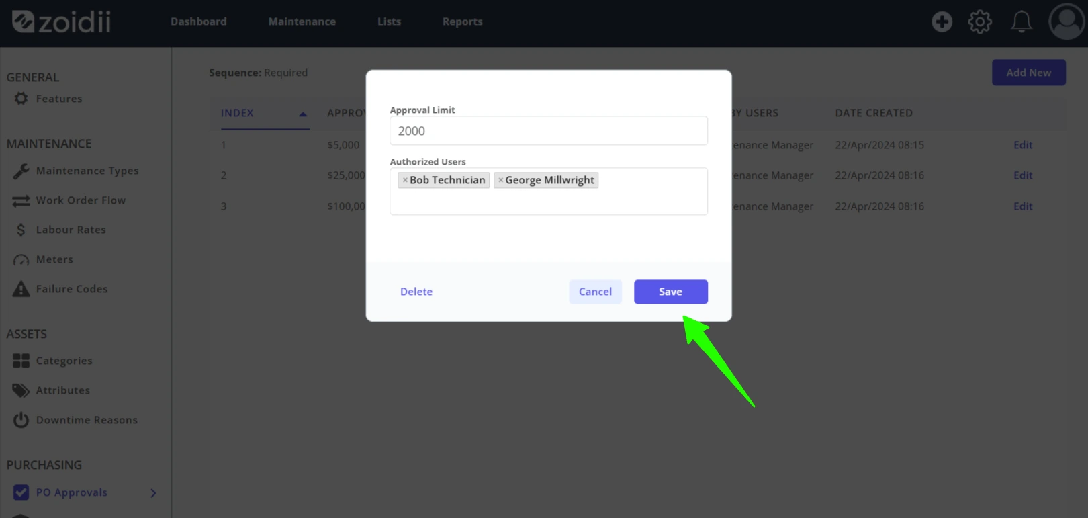Remove Bob Technician from authorized users
Viewport: 1088px width, 518px height.
tap(405, 180)
